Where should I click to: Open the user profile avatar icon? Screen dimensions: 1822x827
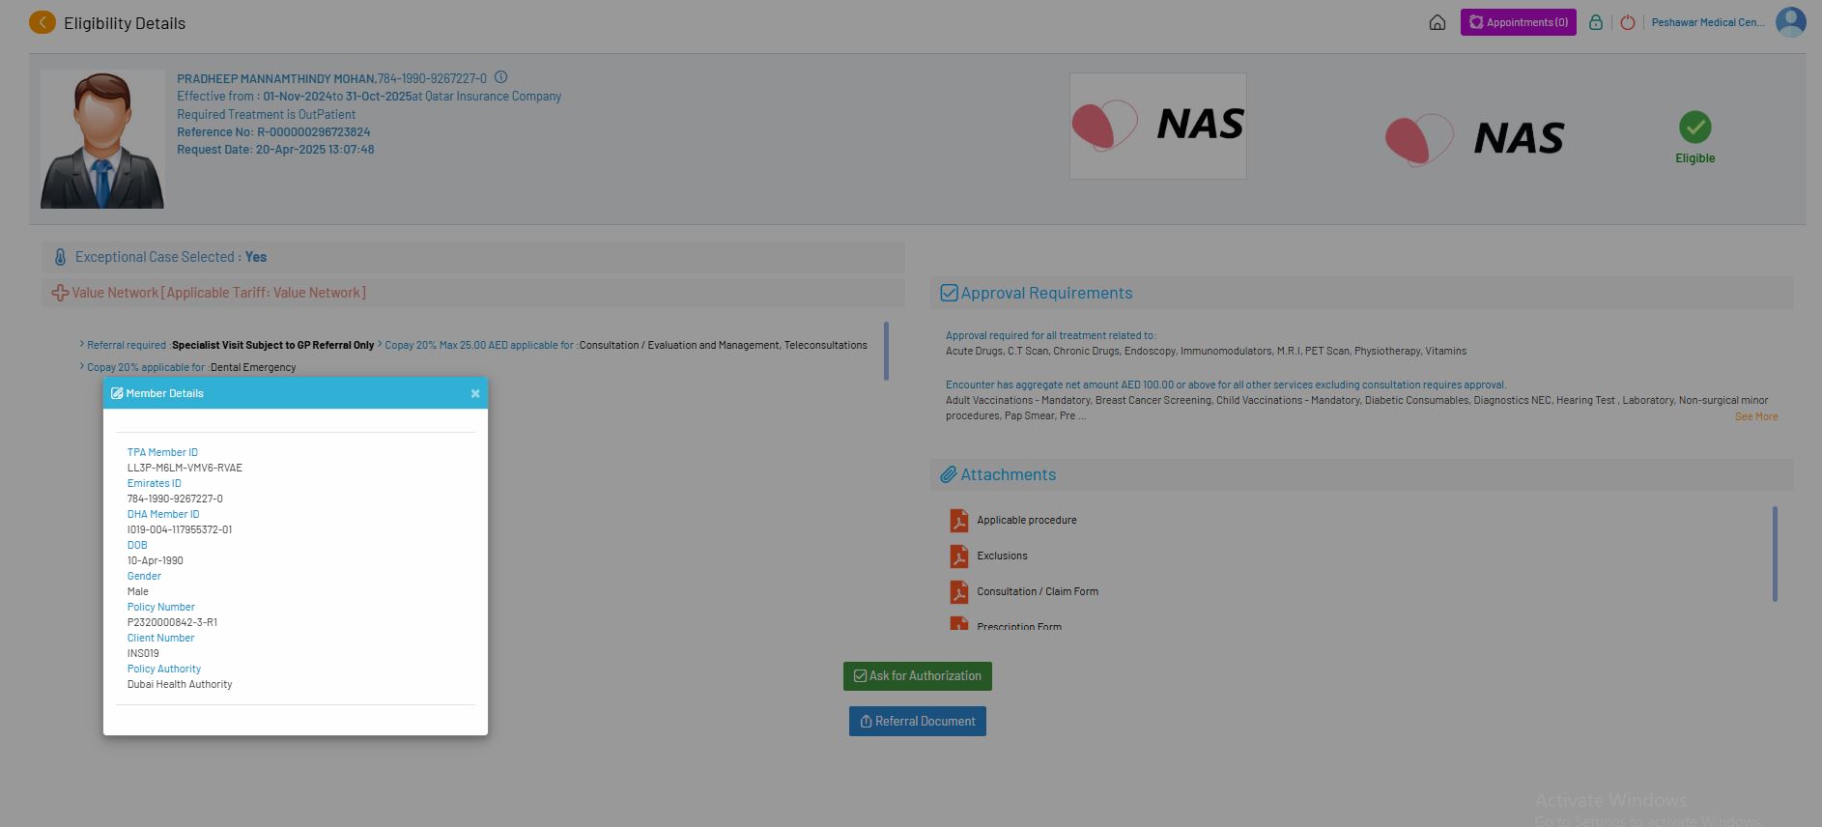pos(1790,22)
